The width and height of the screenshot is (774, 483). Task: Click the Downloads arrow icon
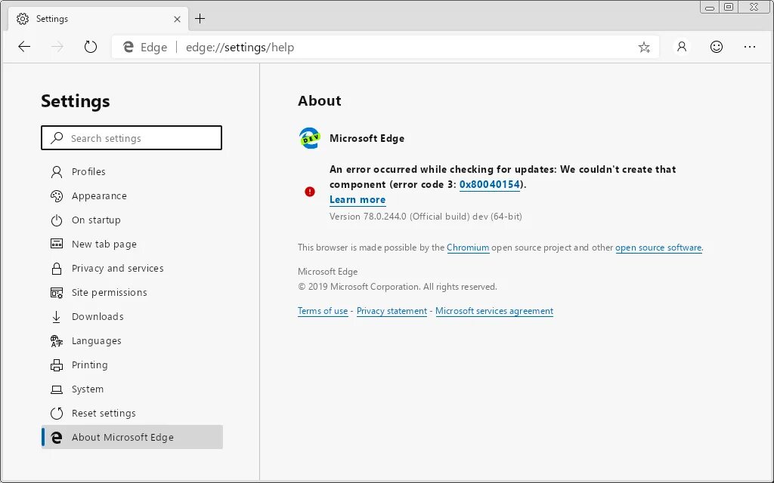coord(56,317)
